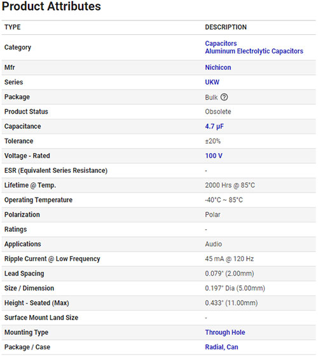This screenshot has width=318, height=357.
Task: Click the Polar polarization value
Action: pyautogui.click(x=212, y=215)
